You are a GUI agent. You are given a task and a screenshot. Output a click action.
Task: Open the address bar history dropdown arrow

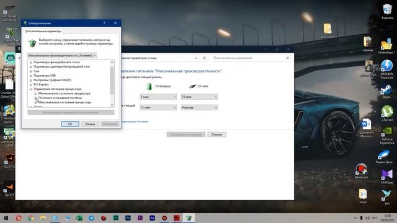point(196,58)
